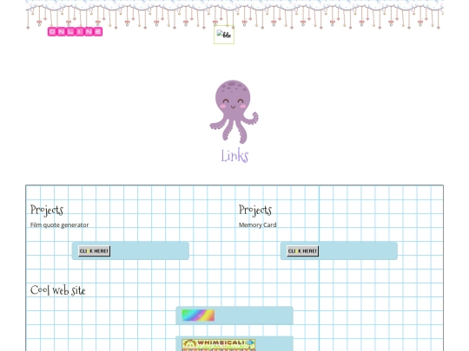Click the purple octopus image

pyautogui.click(x=234, y=112)
